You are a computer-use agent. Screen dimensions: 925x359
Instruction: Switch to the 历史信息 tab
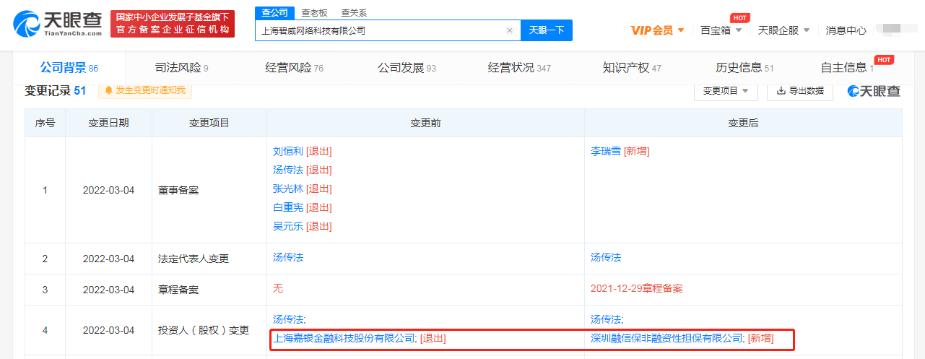[744, 68]
